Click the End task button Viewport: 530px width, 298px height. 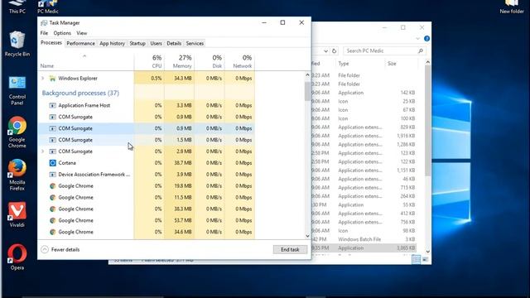(x=290, y=250)
